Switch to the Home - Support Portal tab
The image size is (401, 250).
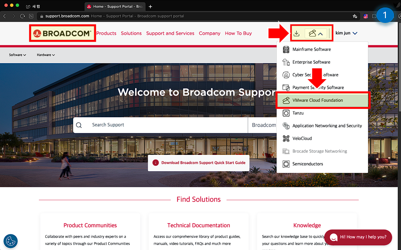[115, 6]
